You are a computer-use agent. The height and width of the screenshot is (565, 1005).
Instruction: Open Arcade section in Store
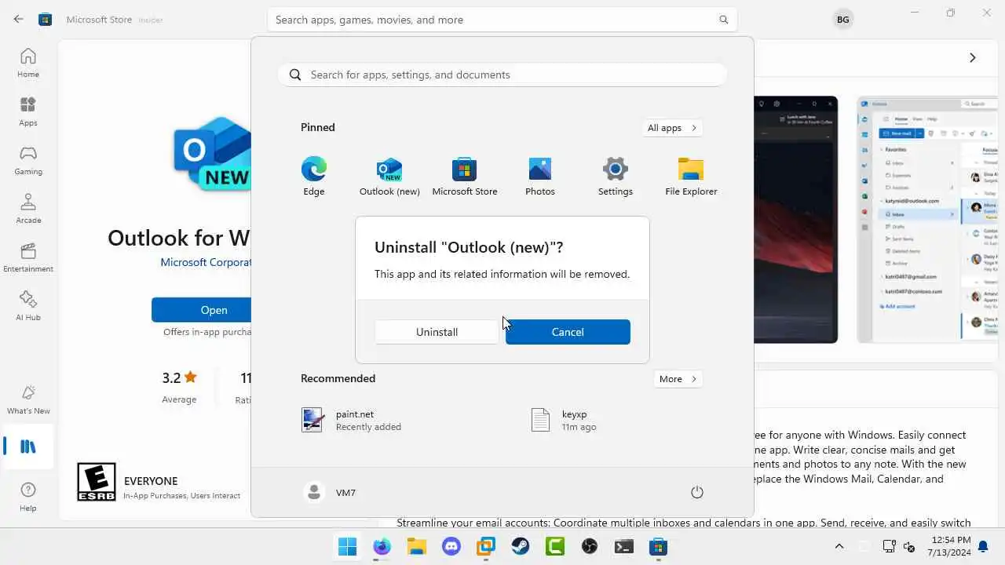click(x=28, y=209)
